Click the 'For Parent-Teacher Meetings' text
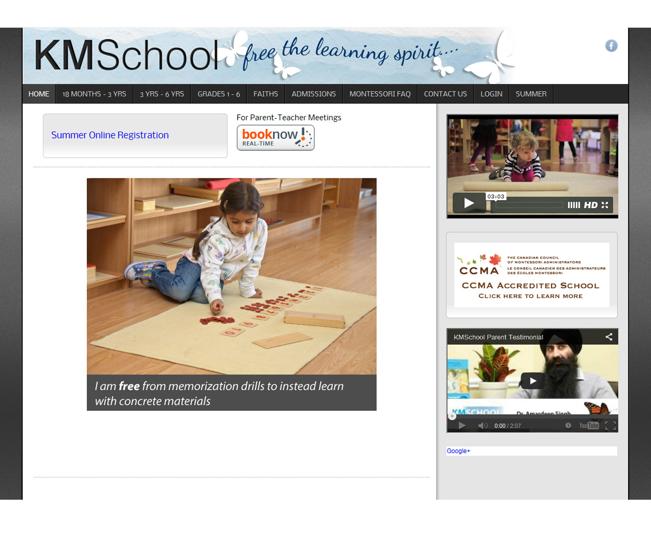Screen dimensions: 651x542 (x=289, y=118)
